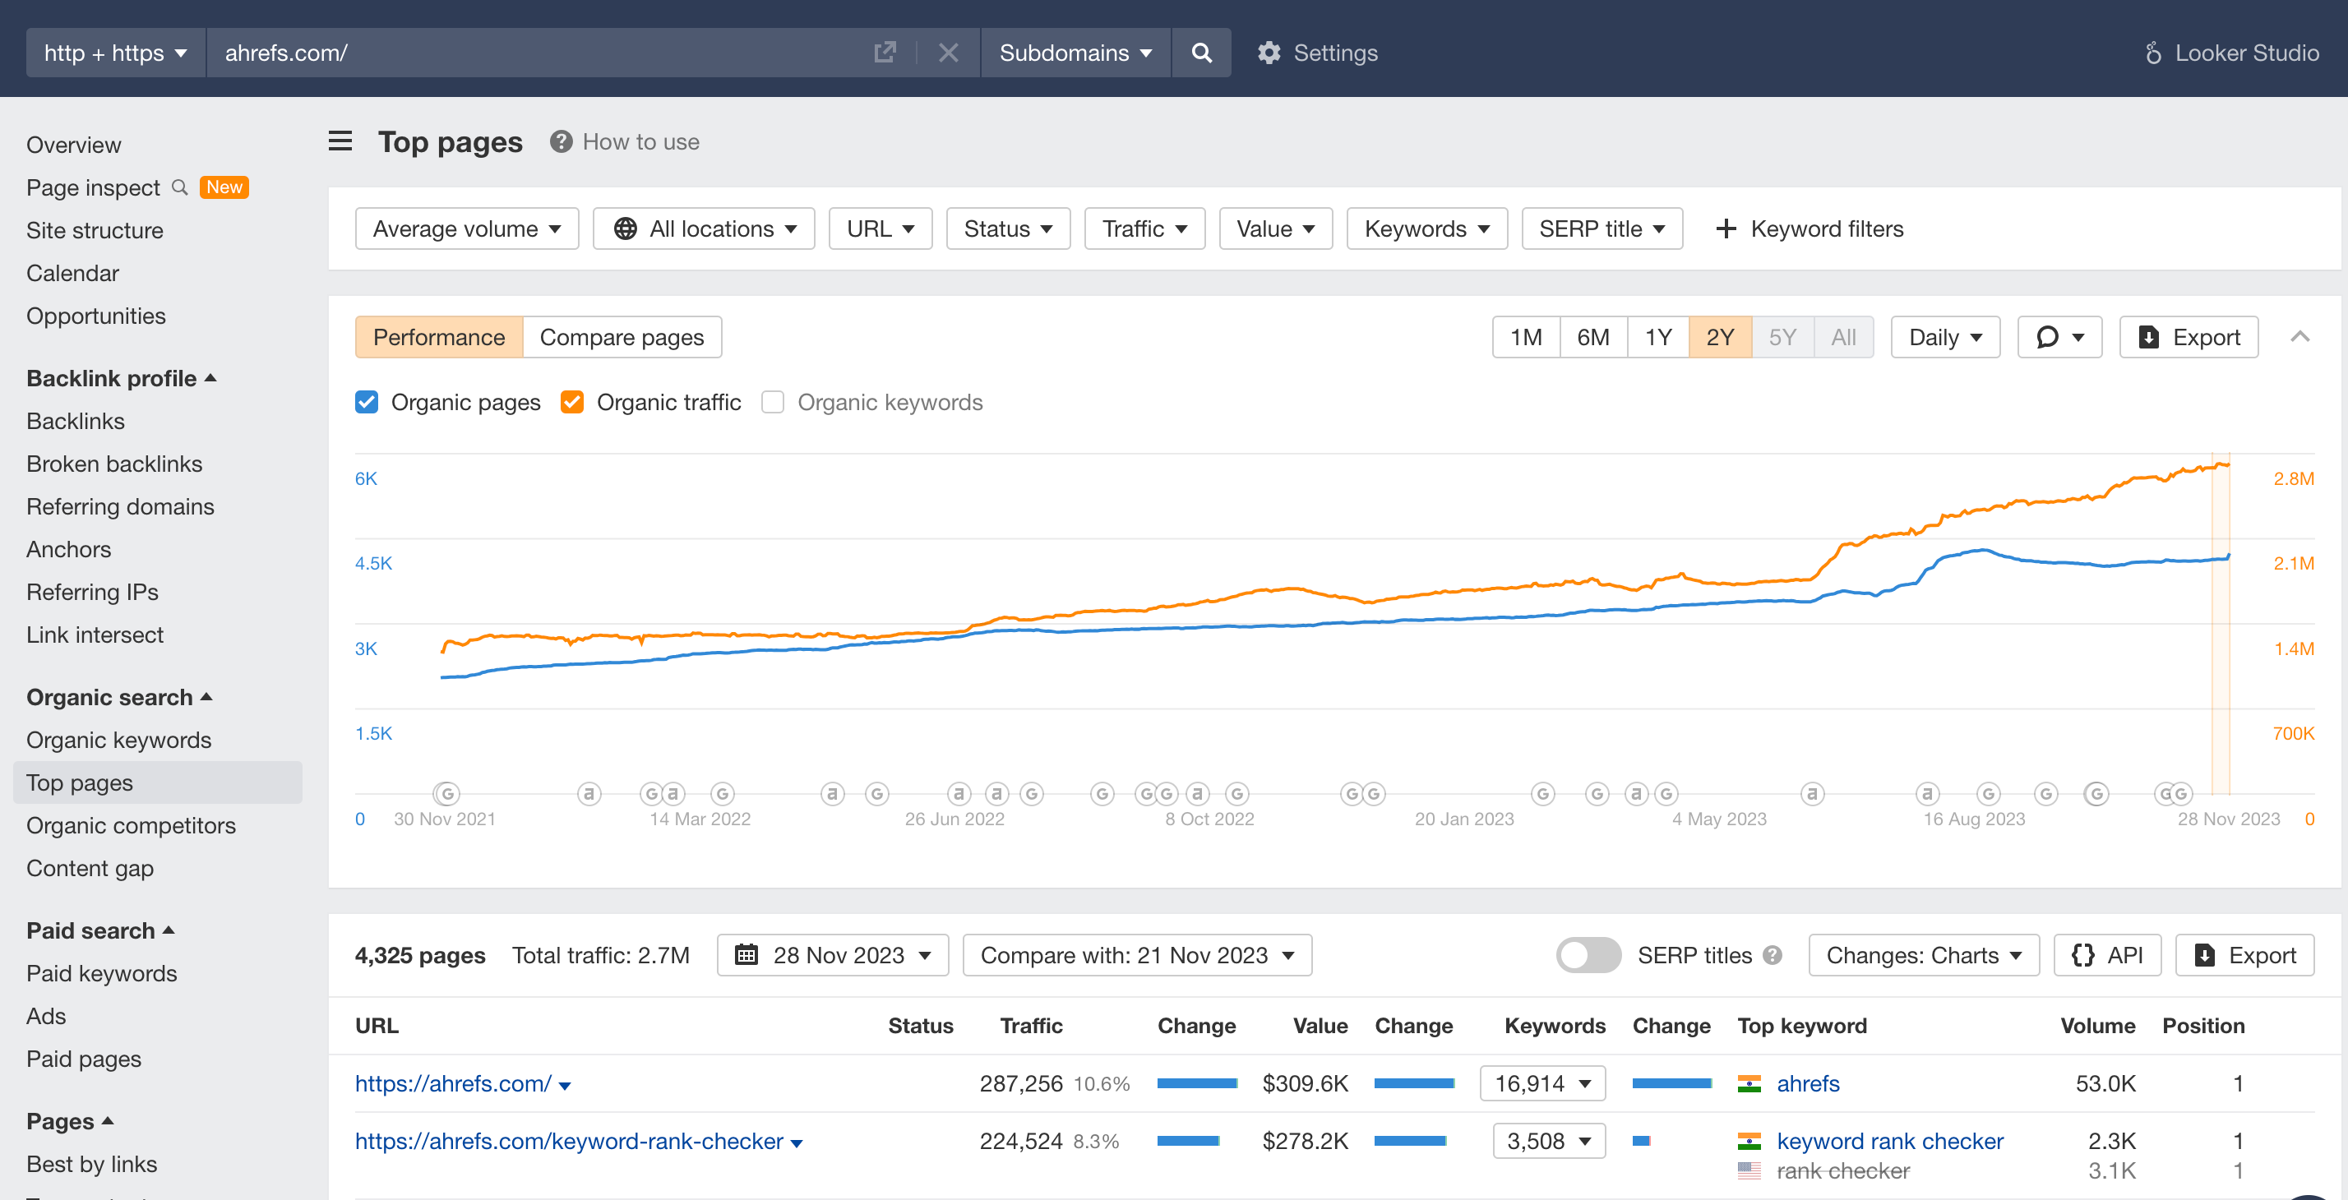Open Settings gear
This screenshot has height=1200, width=2348.
click(1269, 53)
